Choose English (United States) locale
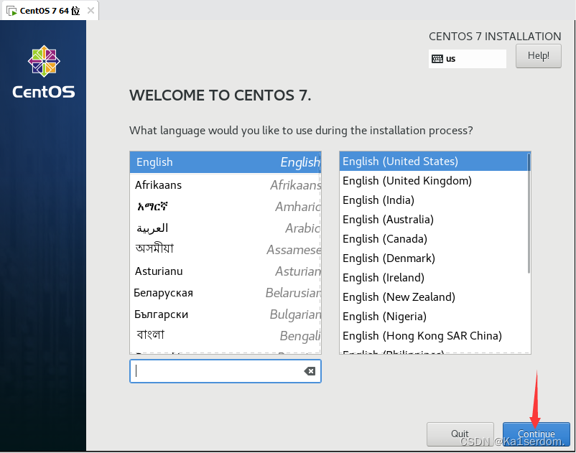The height and width of the screenshot is (453, 576). 434,161
